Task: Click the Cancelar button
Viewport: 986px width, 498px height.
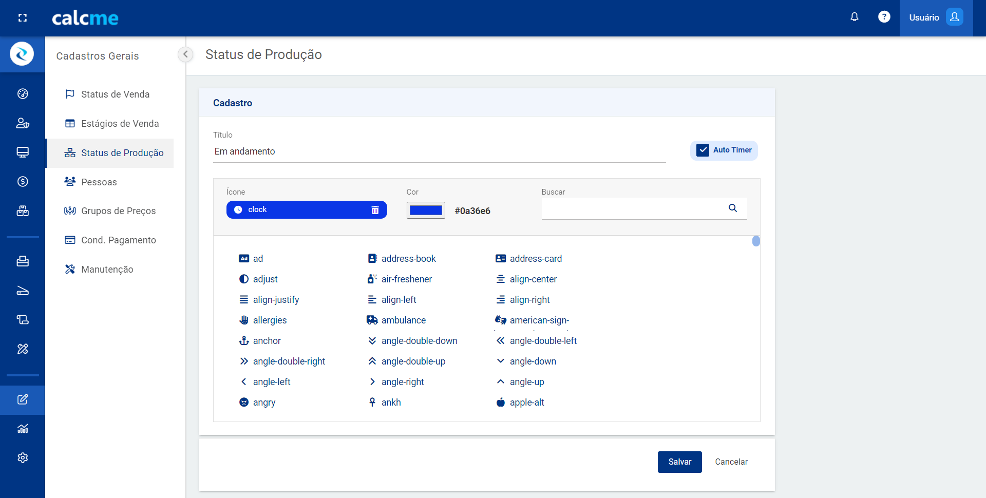Action: [731, 462]
